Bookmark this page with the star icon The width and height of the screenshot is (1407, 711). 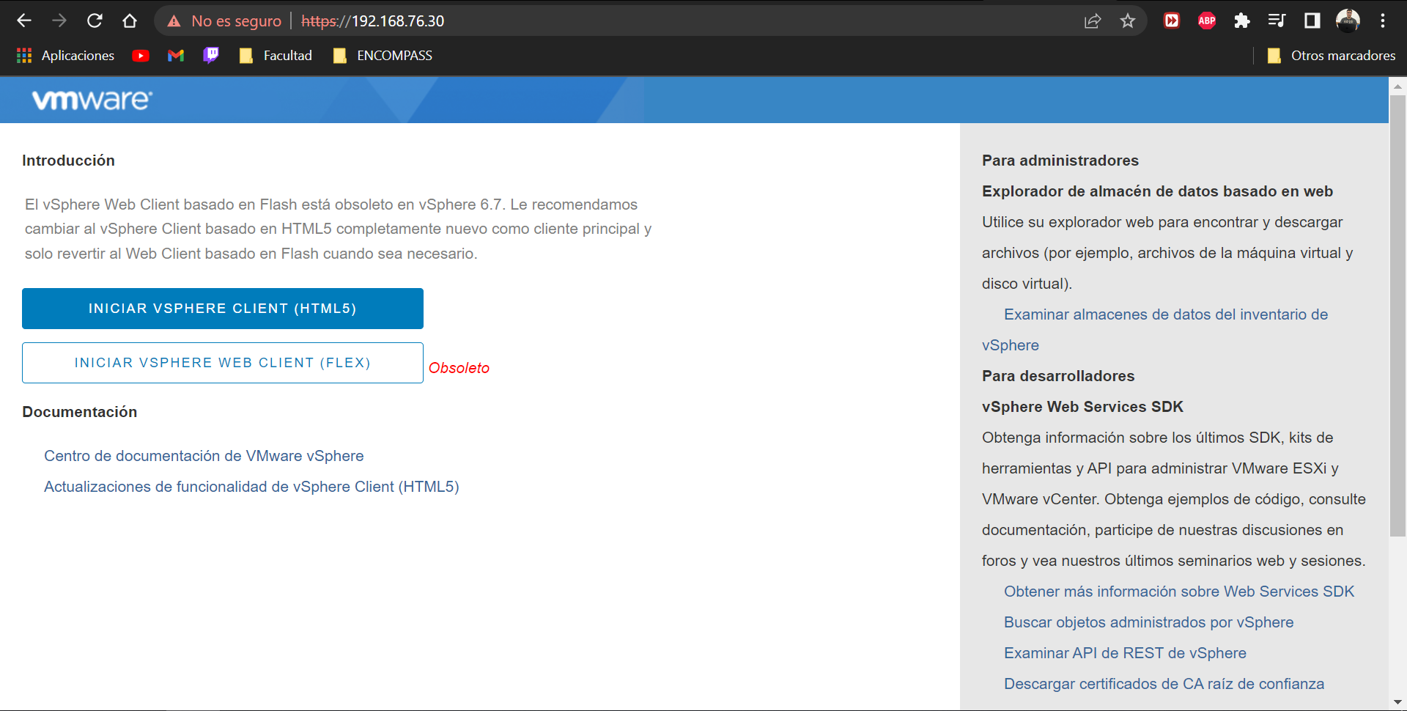1128,21
